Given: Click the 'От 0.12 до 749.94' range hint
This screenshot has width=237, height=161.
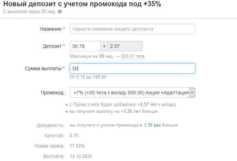Looking at the screenshot, I should click(x=88, y=77).
